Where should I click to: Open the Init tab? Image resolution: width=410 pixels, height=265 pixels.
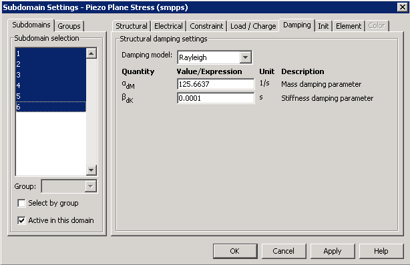[x=323, y=26]
